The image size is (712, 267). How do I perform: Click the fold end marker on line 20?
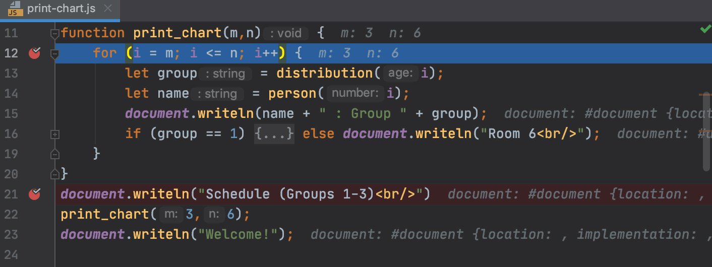(x=55, y=174)
